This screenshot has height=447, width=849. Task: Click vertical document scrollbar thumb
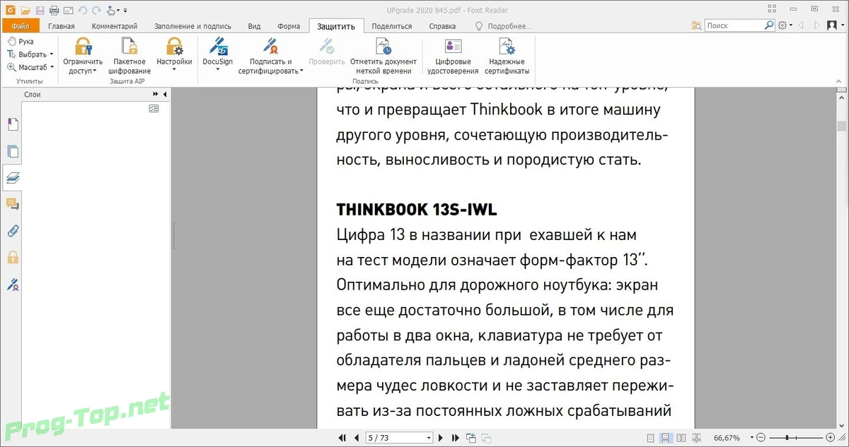click(842, 126)
